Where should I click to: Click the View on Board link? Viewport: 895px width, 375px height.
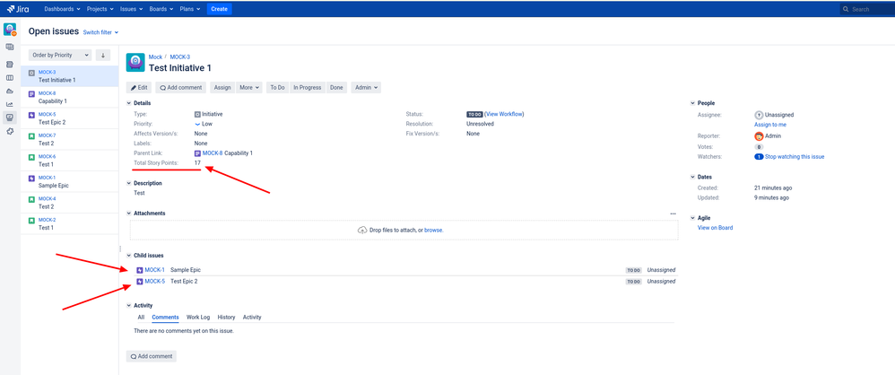pyautogui.click(x=716, y=228)
